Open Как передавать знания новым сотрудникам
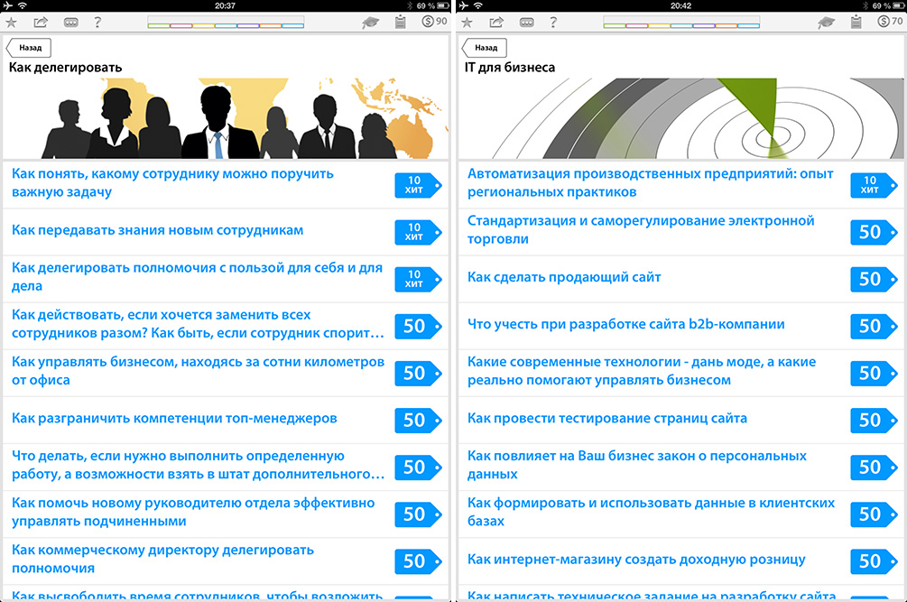Image resolution: width=907 pixels, height=602 pixels. (x=226, y=232)
